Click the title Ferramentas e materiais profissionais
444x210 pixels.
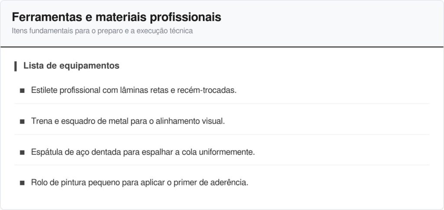pyautogui.click(x=117, y=17)
